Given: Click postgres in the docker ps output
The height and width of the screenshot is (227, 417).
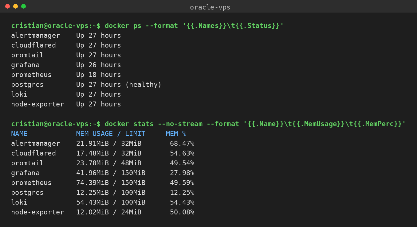Looking at the screenshot, I should click(x=27, y=85).
